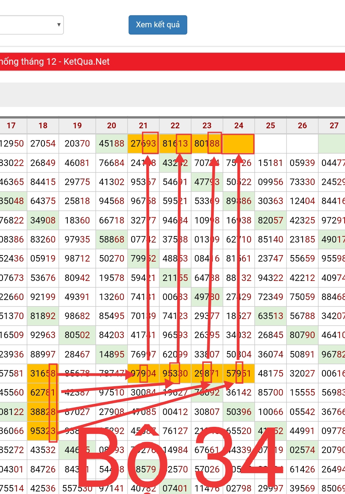
Task: Select the empty orange cell under column 24
Action: point(238,144)
